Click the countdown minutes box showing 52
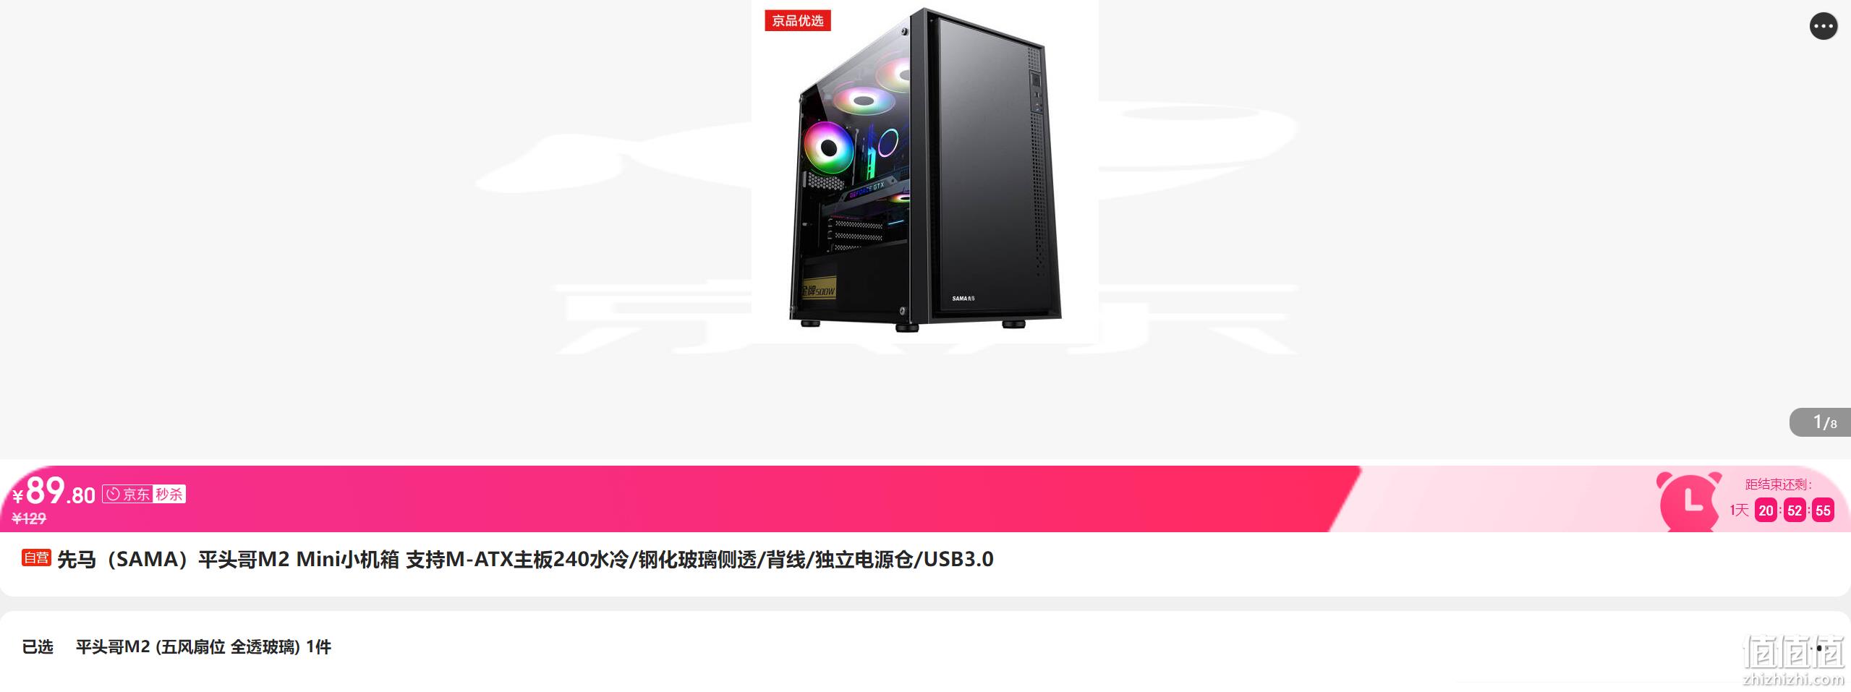Image resolution: width=1851 pixels, height=692 pixels. pyautogui.click(x=1795, y=511)
